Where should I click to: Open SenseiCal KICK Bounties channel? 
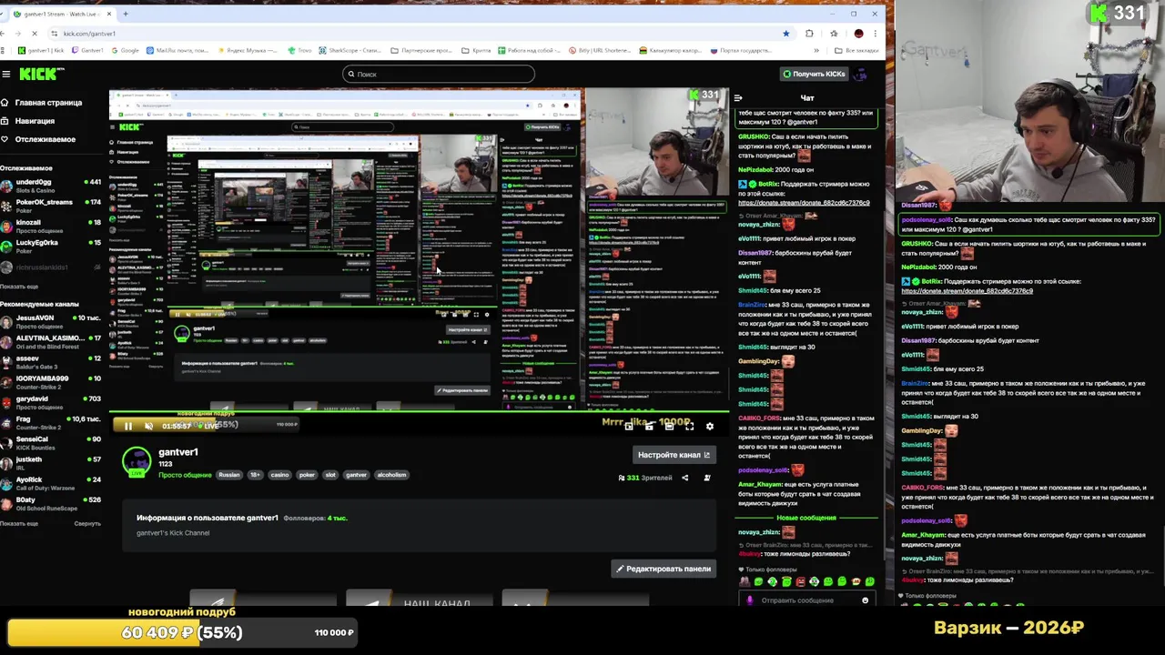51,442
